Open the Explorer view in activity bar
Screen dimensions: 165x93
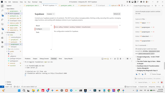coord(2,6)
